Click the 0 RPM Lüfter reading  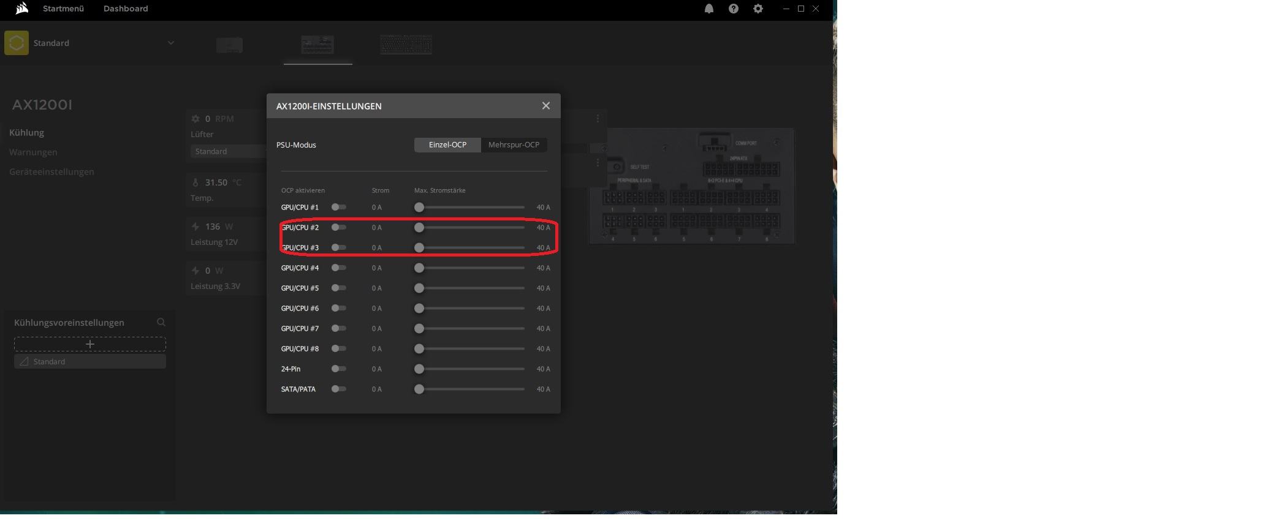coord(219,119)
